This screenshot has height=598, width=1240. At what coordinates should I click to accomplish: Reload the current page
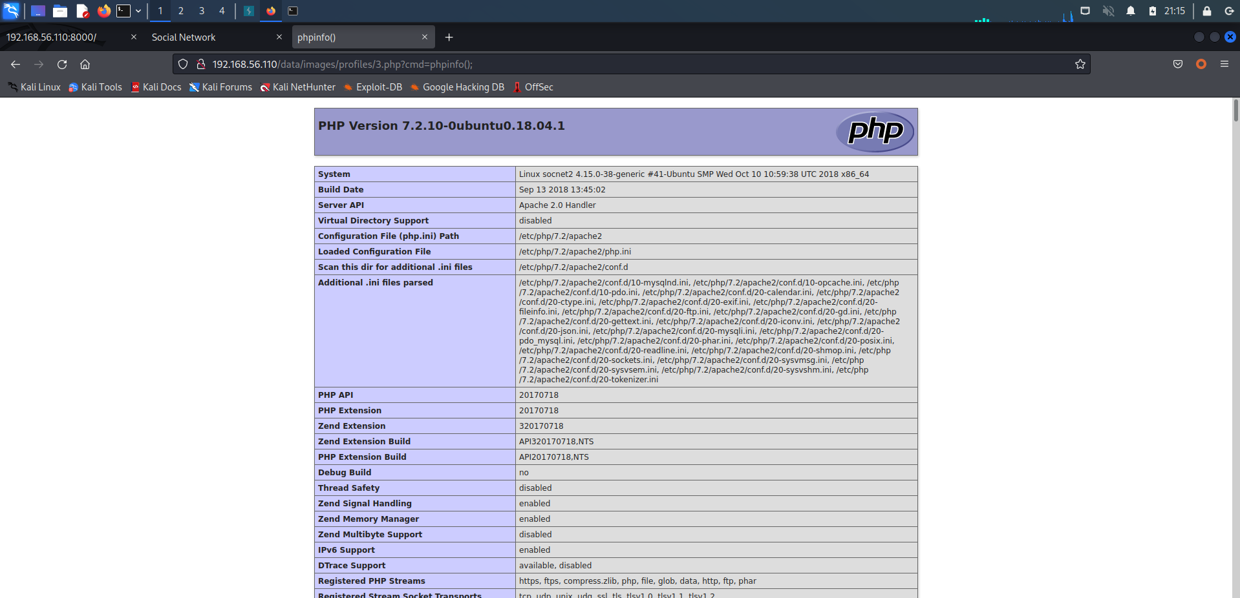point(62,65)
